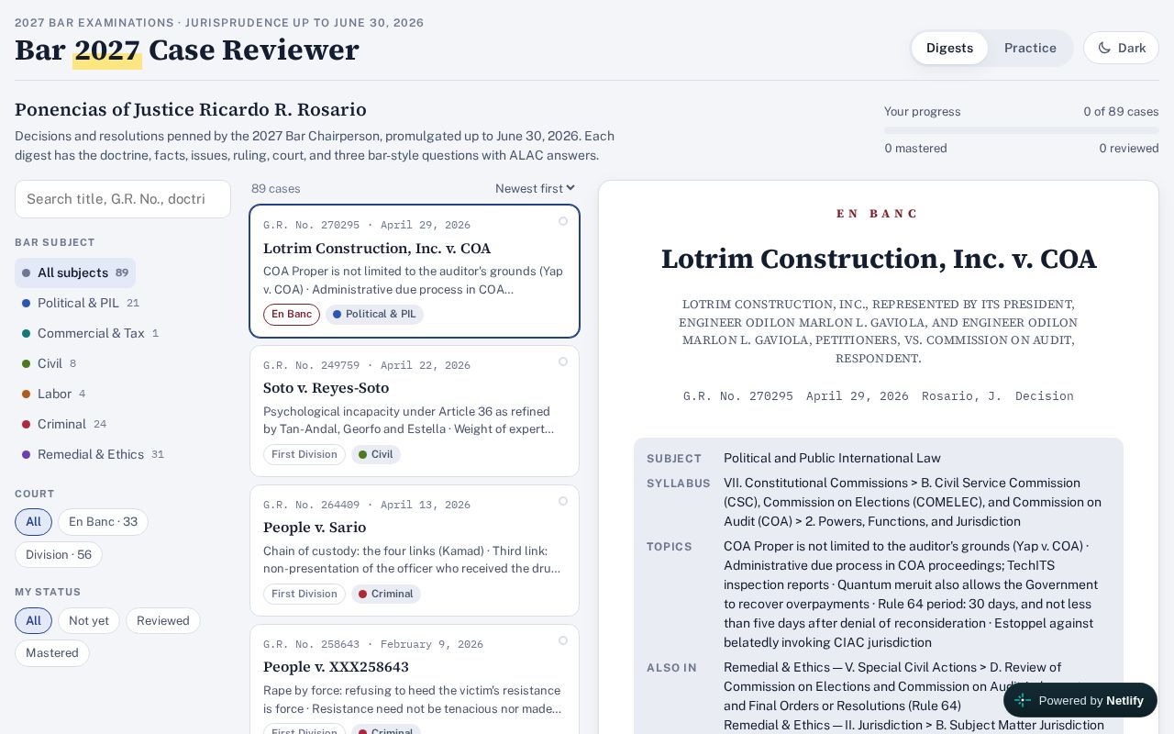Select the Division · 56 court chip
The height and width of the screenshot is (734, 1174).
tap(59, 555)
